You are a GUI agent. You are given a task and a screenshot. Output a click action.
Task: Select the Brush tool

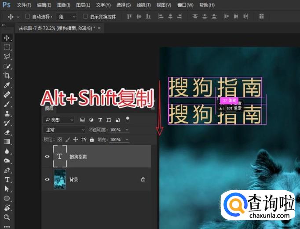point(7,104)
